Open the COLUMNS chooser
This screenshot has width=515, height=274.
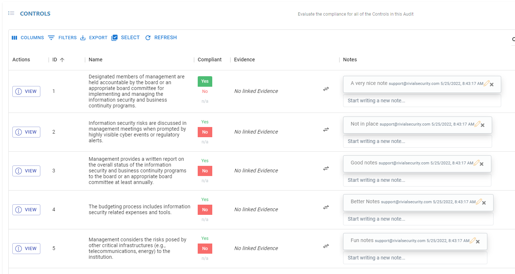pos(28,38)
